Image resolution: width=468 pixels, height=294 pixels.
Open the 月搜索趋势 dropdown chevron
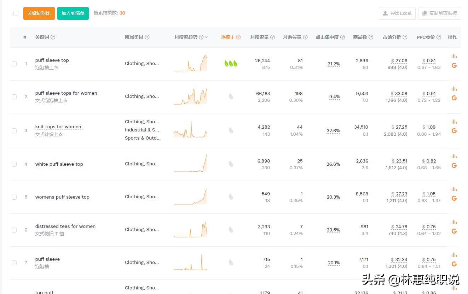click(206, 37)
